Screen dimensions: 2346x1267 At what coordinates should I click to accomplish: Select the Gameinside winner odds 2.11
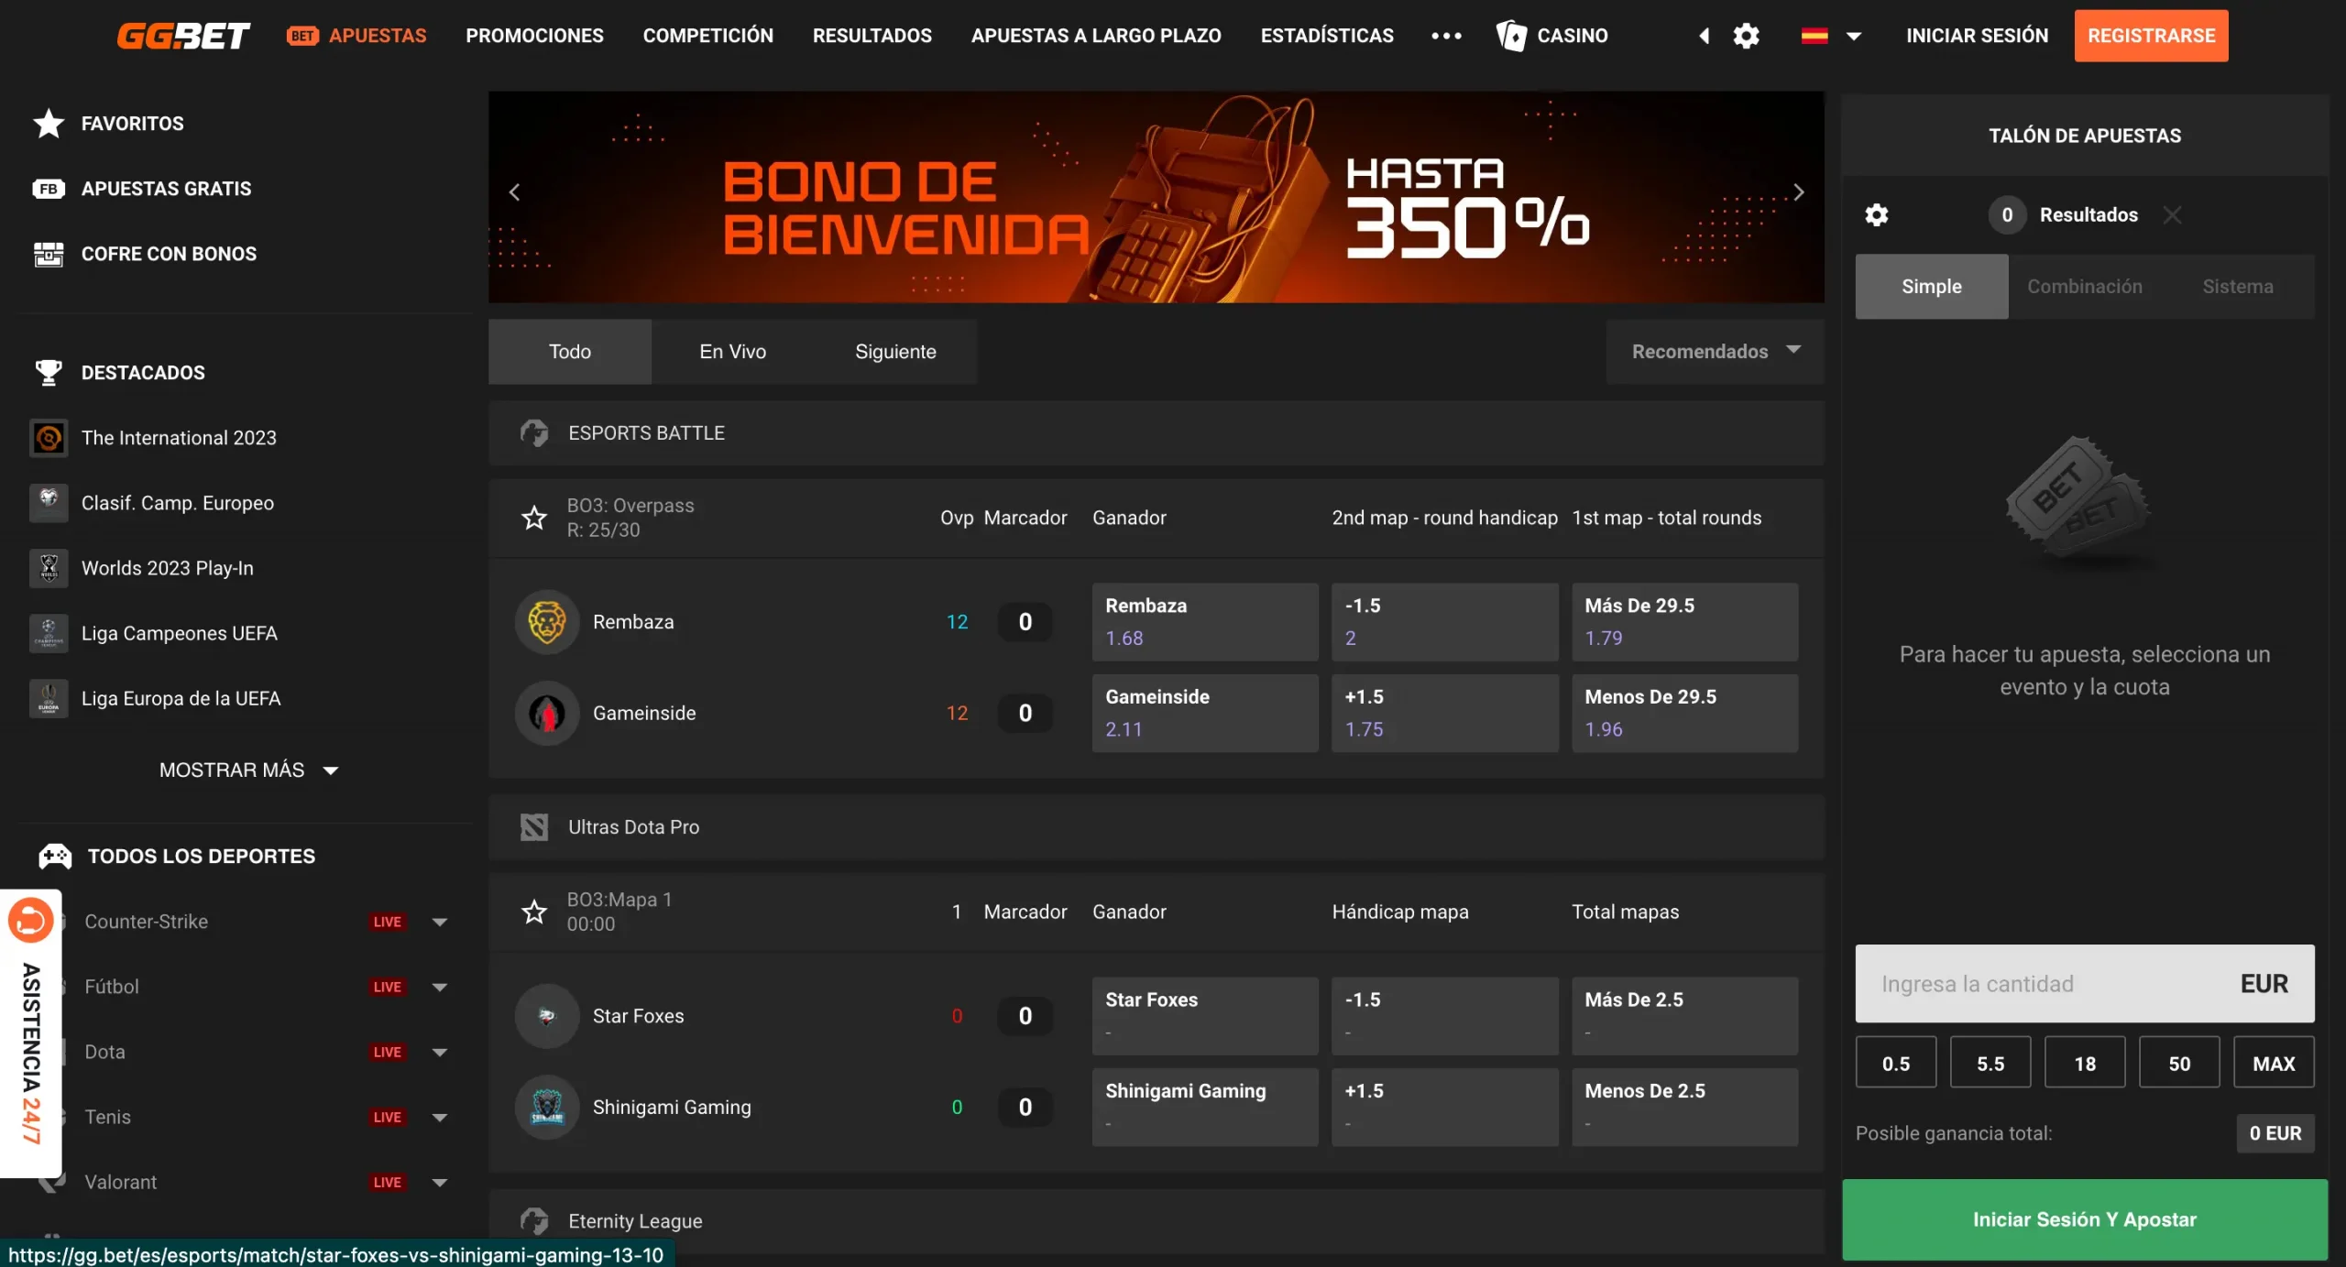tap(1205, 714)
